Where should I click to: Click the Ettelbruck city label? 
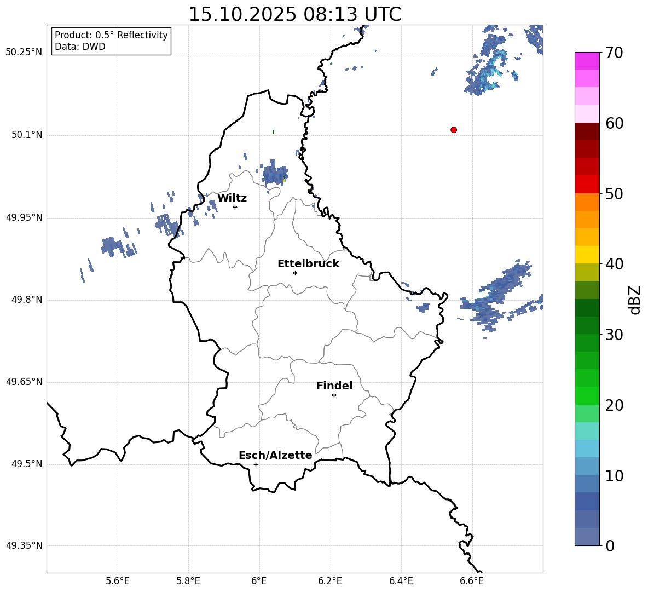point(308,264)
